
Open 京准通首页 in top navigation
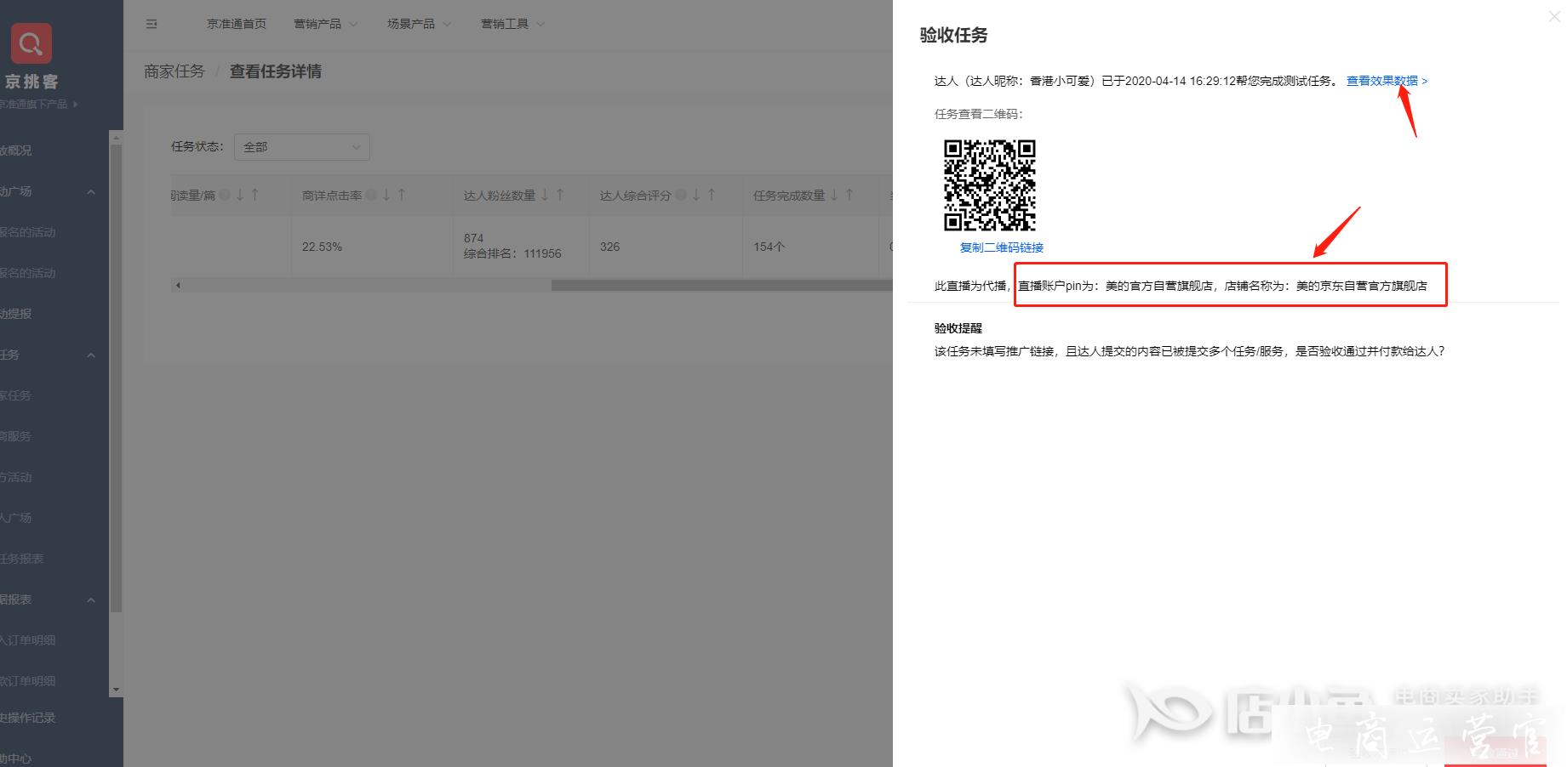coord(237,24)
